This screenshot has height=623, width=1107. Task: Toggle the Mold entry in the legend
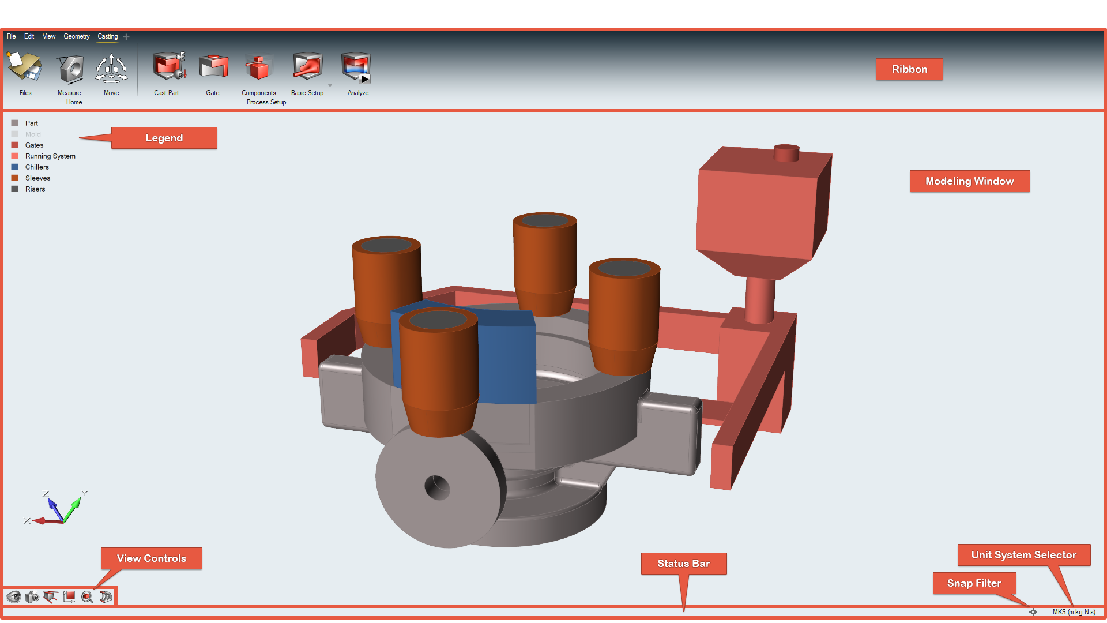click(33, 134)
